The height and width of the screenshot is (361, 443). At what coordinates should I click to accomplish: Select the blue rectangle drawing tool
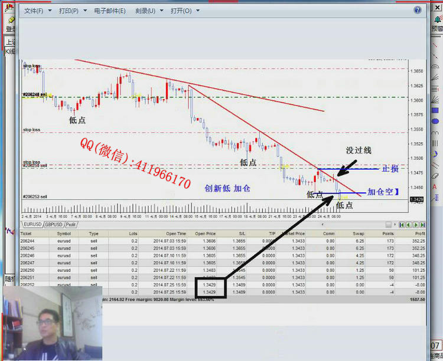(436, 110)
